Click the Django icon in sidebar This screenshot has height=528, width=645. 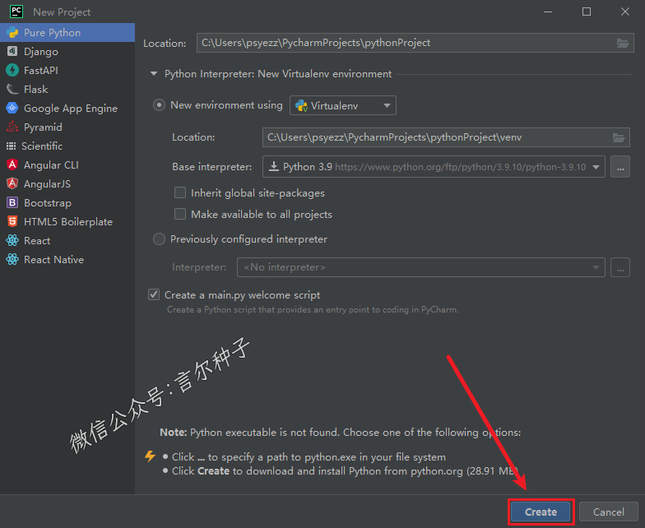(12, 51)
